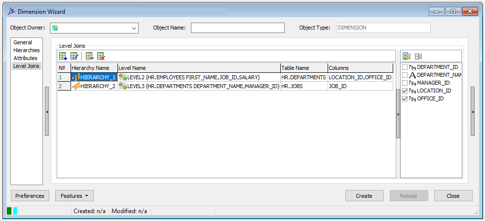Click the numeric type icon beside DEPARTMENT_ID
The image size is (485, 221).
[412, 67]
